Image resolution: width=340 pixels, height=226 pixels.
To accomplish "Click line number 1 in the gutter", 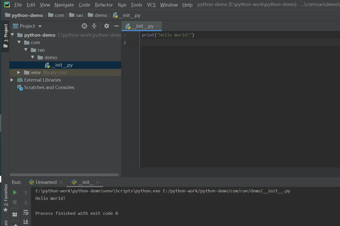I will pyautogui.click(x=125, y=35).
